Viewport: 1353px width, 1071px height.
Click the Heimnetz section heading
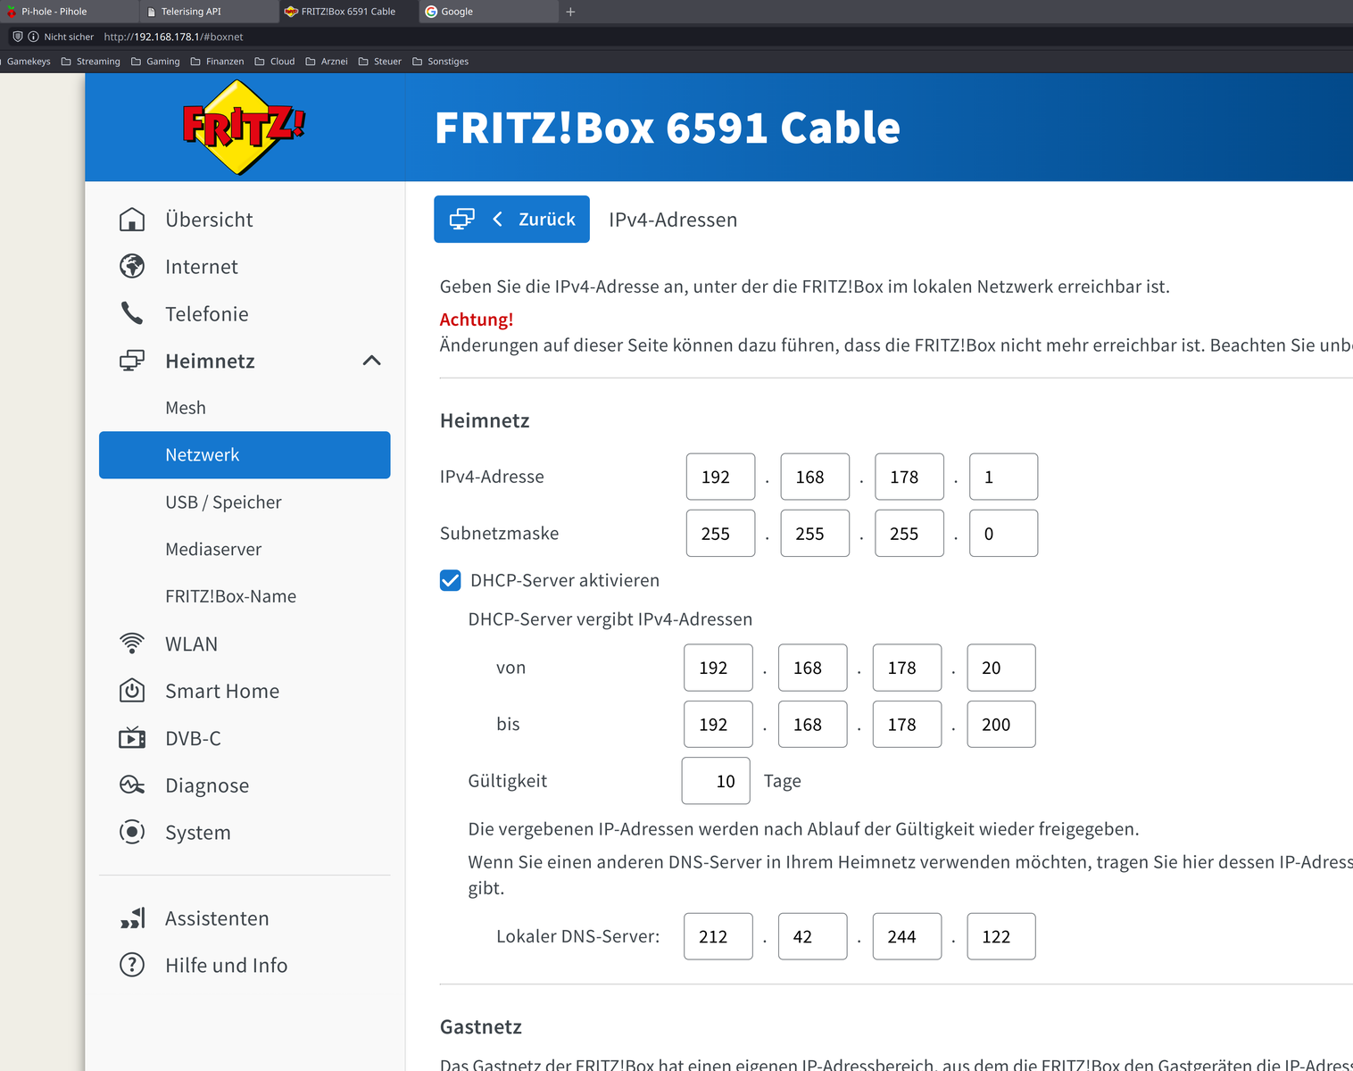point(485,420)
